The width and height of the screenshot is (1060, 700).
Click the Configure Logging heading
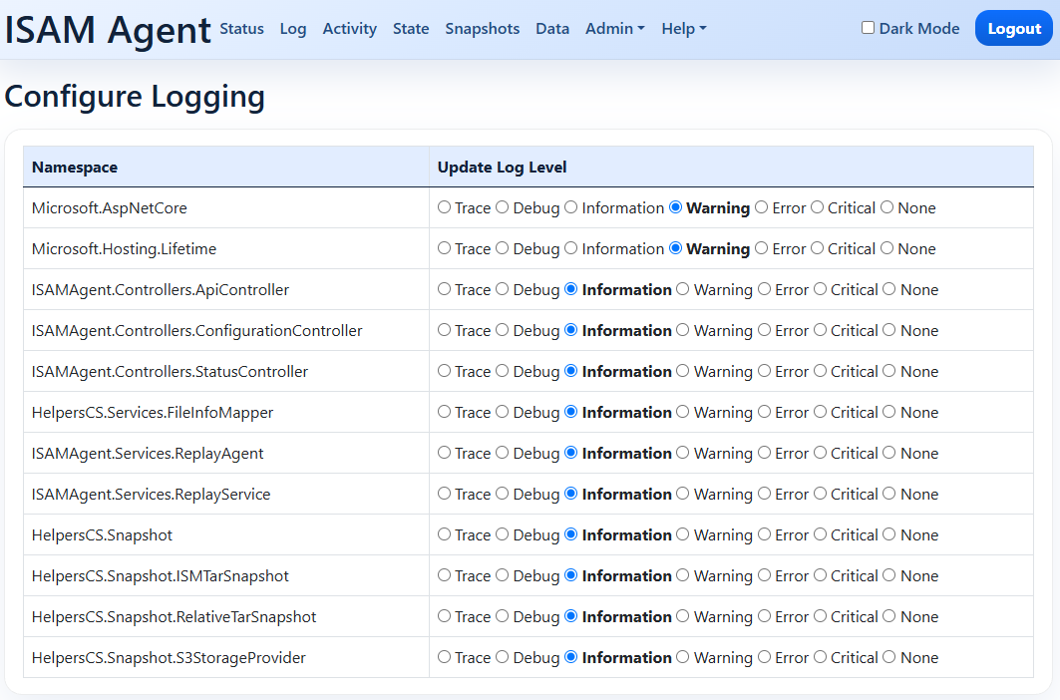(135, 97)
